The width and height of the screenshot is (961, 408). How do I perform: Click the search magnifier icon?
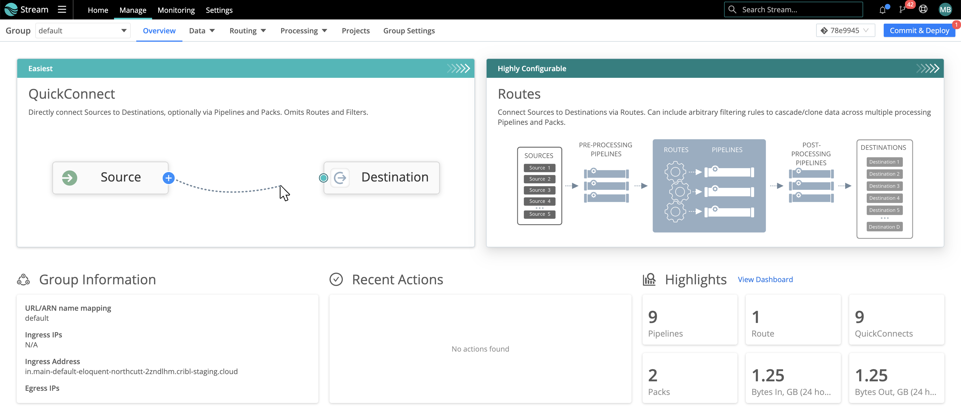click(x=732, y=9)
